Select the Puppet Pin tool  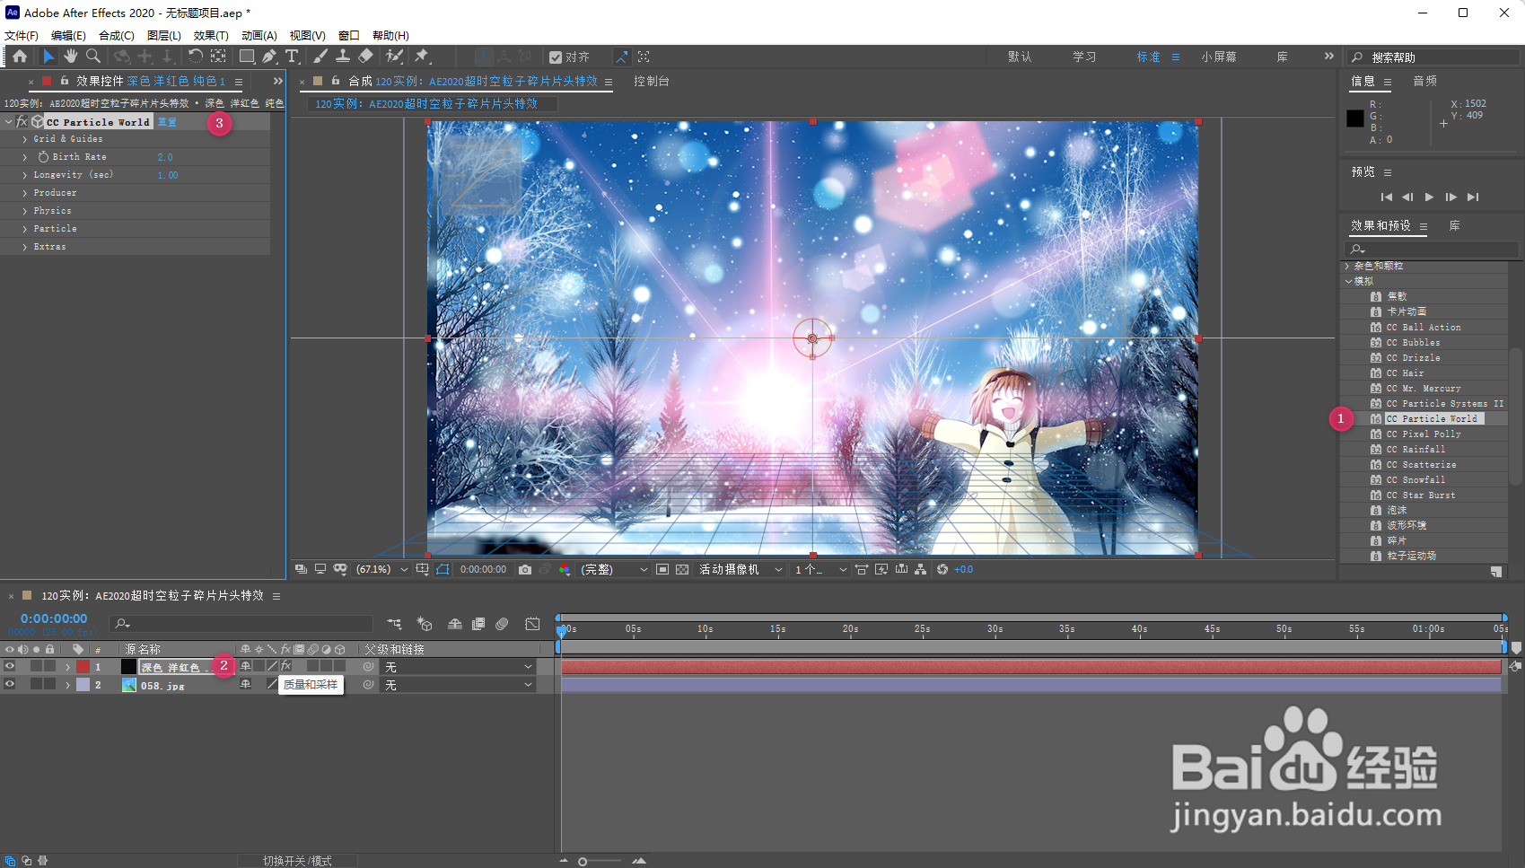point(421,57)
